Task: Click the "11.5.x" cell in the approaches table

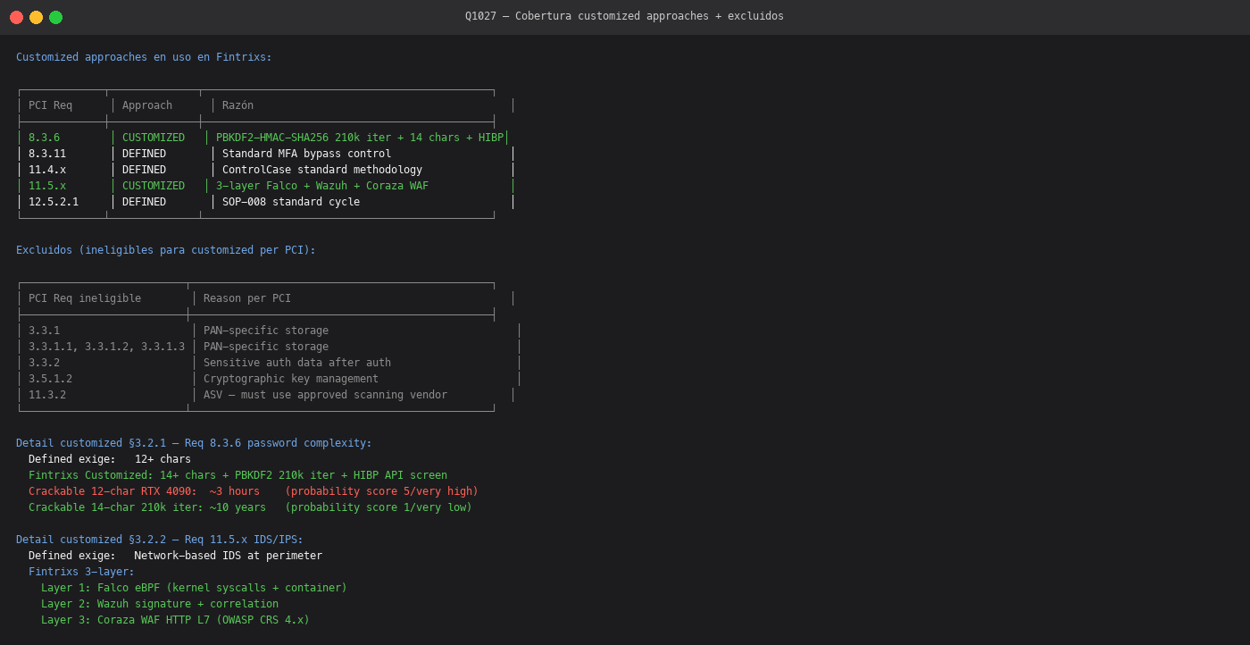Action: [47, 186]
